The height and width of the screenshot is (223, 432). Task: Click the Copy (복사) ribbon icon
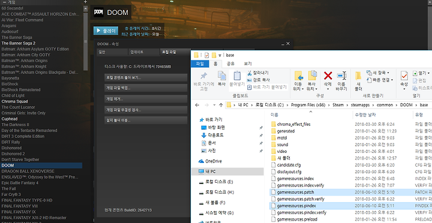coord(221,76)
